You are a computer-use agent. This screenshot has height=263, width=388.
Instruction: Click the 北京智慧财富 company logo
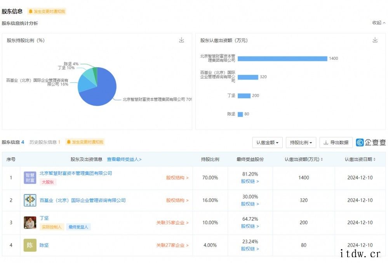pos(30,178)
